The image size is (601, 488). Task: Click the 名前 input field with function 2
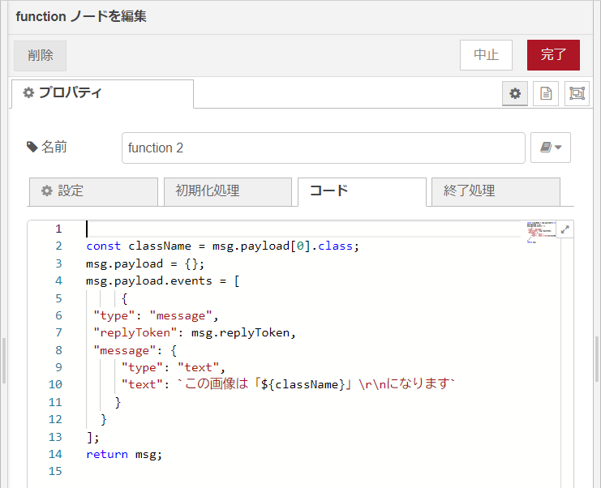click(x=323, y=148)
